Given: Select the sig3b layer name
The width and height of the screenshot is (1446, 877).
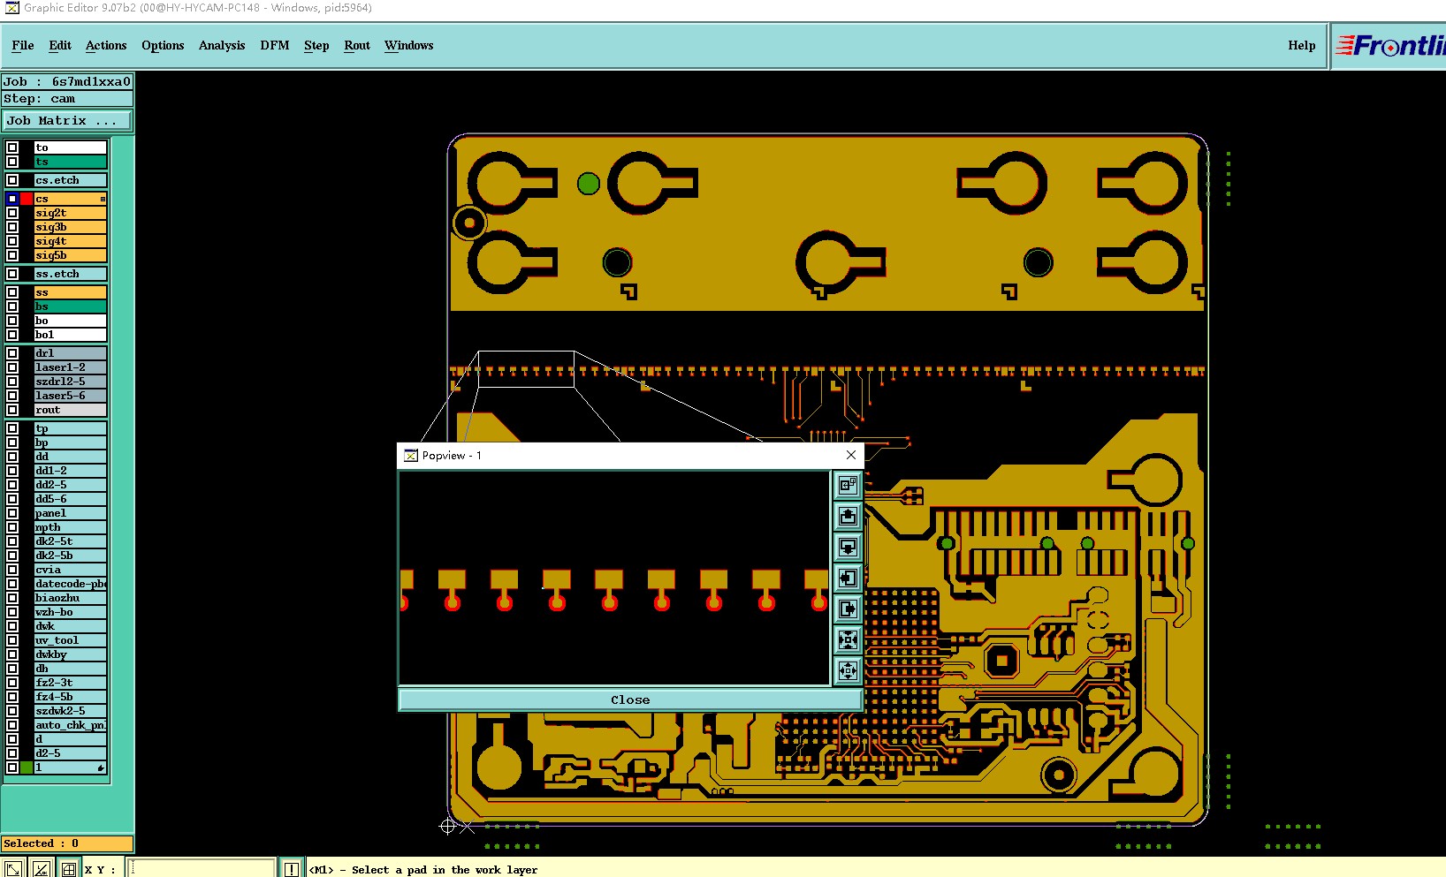Looking at the screenshot, I should (x=71, y=227).
